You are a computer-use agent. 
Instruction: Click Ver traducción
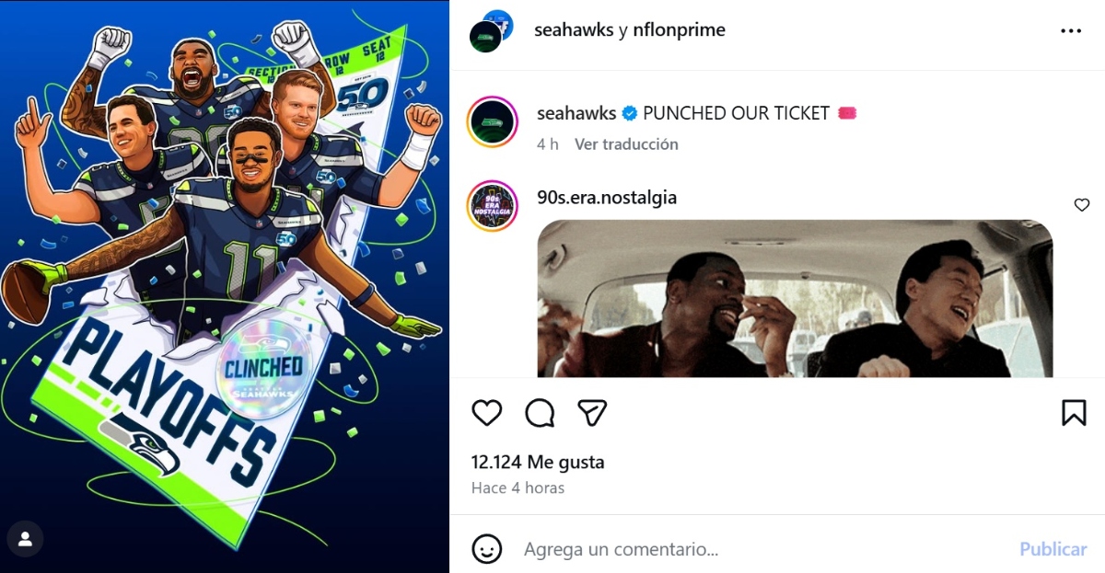(x=626, y=144)
